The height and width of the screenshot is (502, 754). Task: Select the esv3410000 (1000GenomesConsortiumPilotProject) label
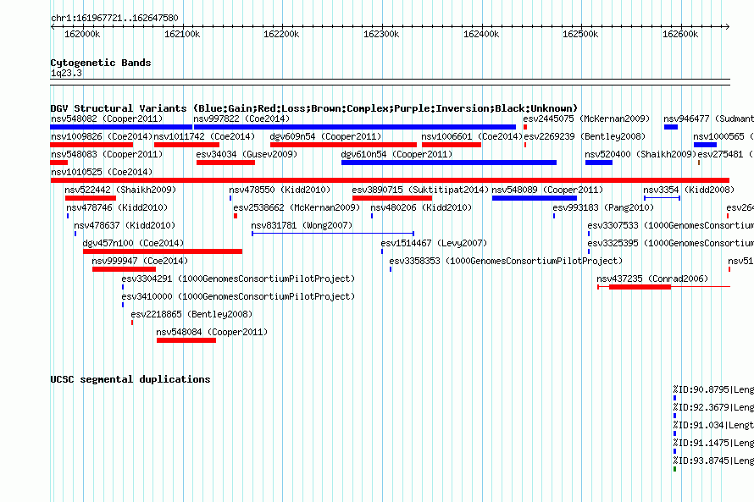coord(238,296)
